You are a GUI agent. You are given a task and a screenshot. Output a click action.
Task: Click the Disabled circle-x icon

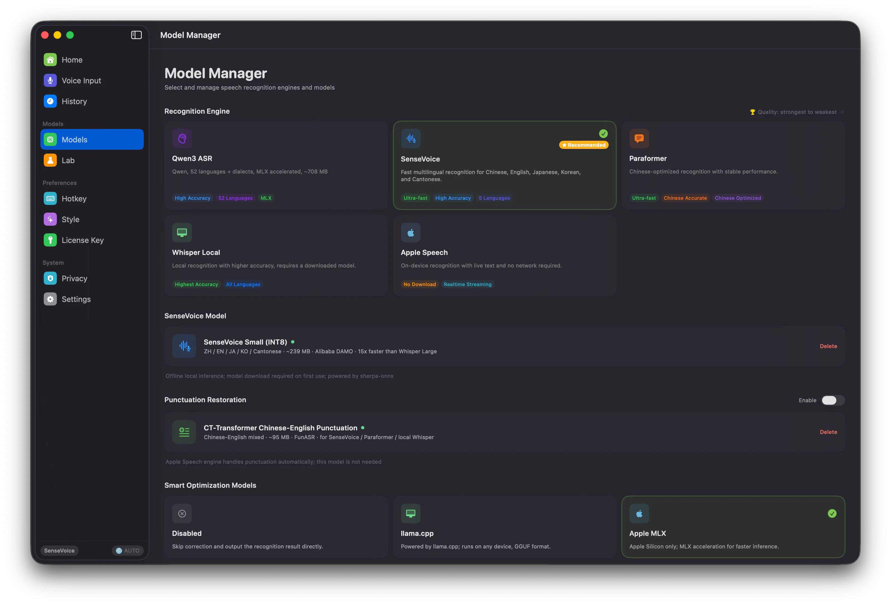point(182,513)
